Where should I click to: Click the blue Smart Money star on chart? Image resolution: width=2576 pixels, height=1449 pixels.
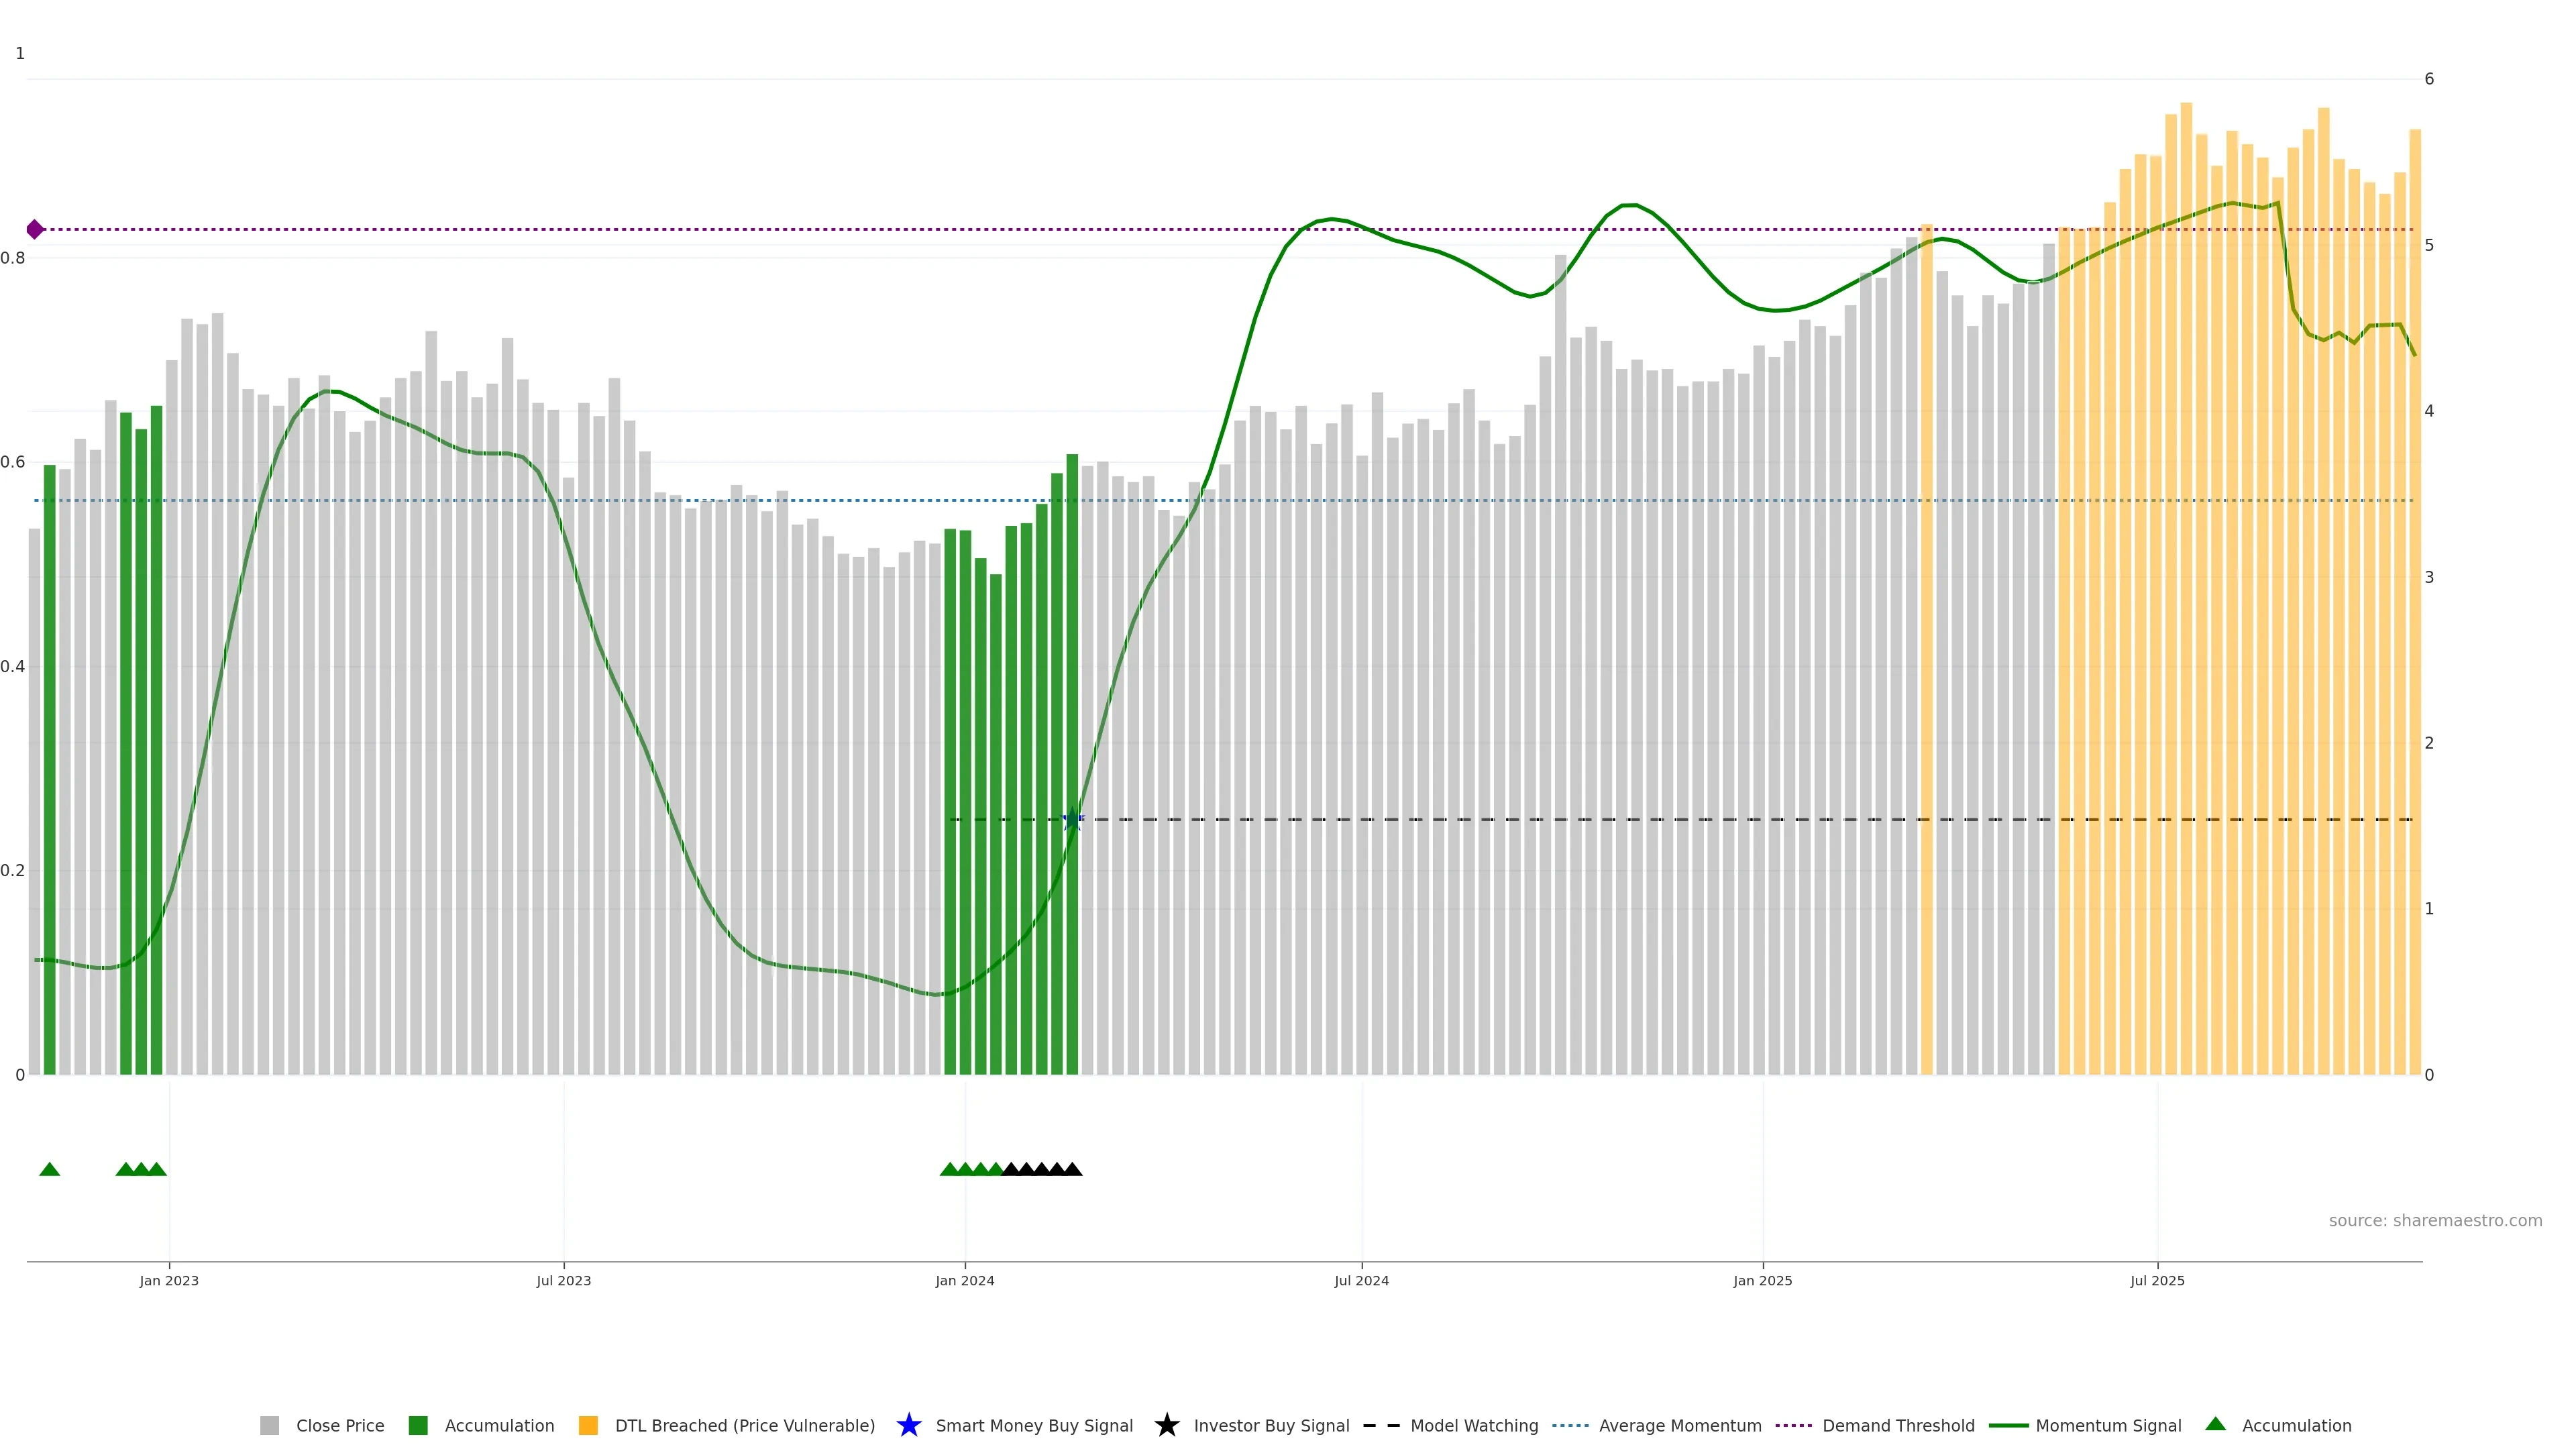pos(1072,820)
